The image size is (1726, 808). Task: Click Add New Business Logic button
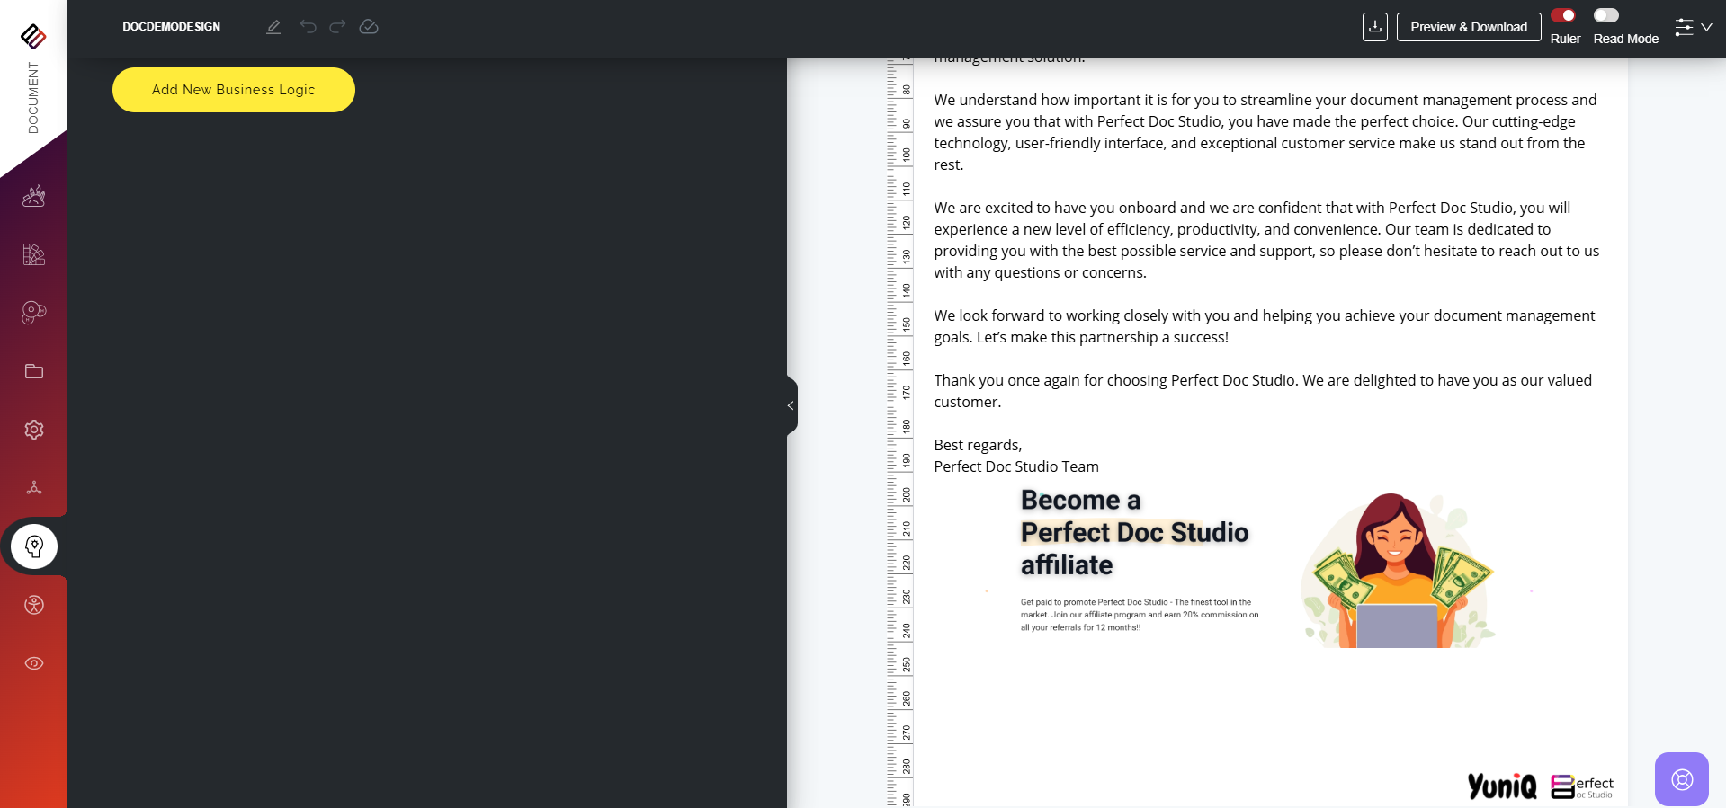tap(234, 90)
